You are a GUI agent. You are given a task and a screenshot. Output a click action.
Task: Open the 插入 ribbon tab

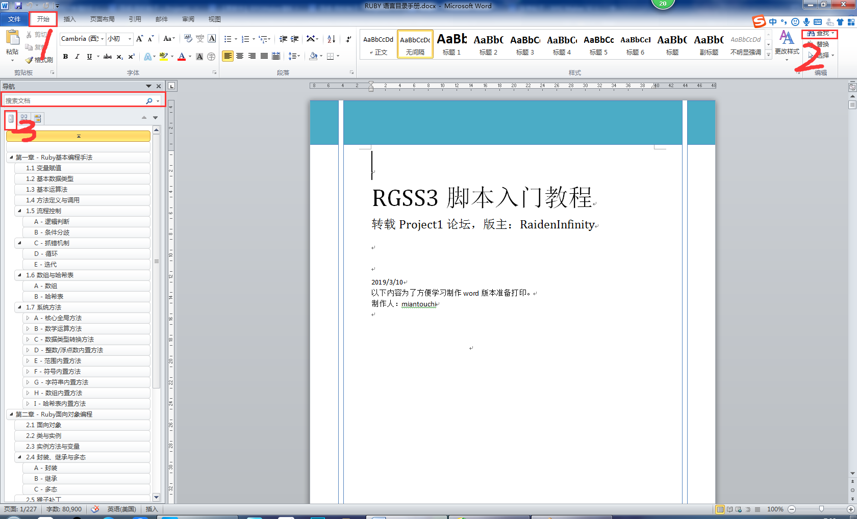69,19
